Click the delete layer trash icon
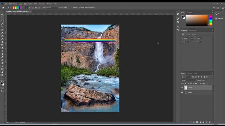Viewport: 225px width, 126px height. (x=210, y=122)
